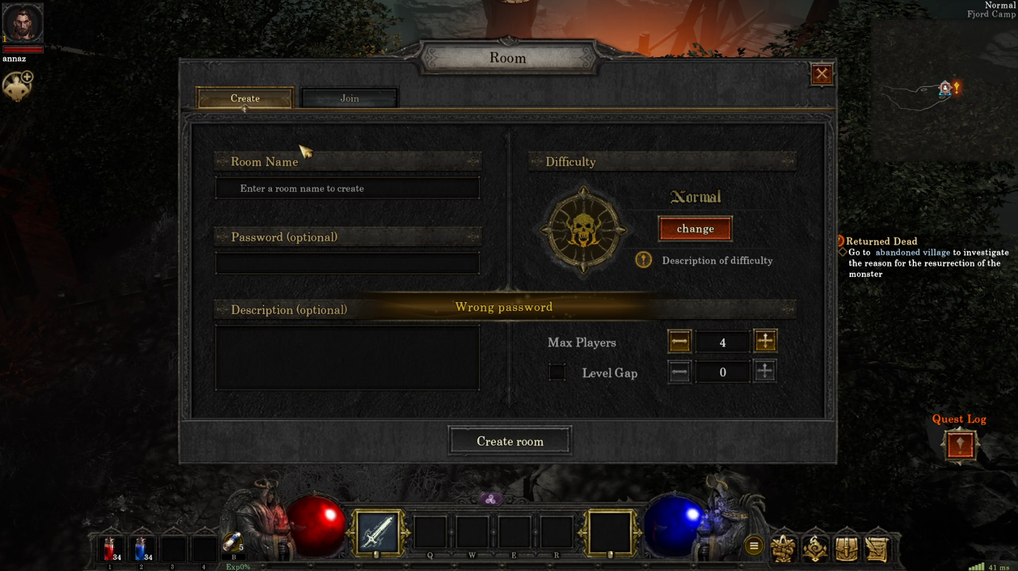The height and width of the screenshot is (571, 1018).
Task: Switch to the Join tab
Action: tap(349, 98)
